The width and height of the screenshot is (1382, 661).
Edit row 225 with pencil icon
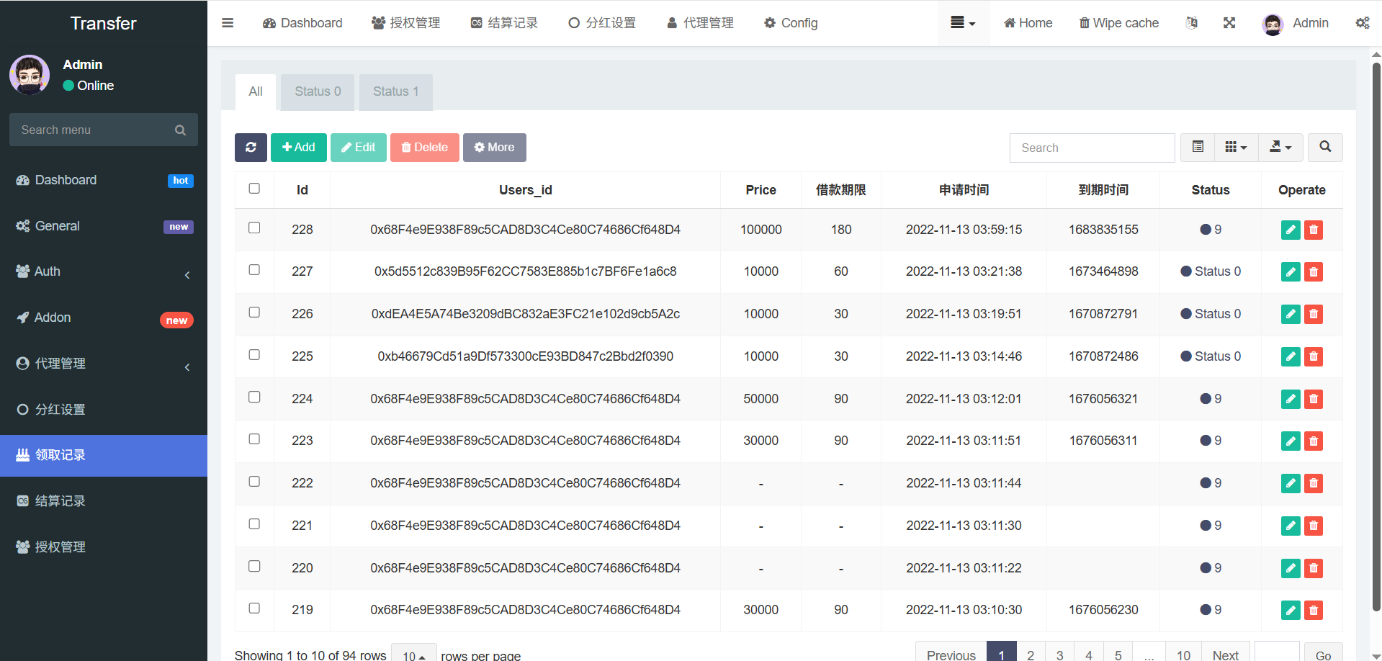pos(1291,356)
